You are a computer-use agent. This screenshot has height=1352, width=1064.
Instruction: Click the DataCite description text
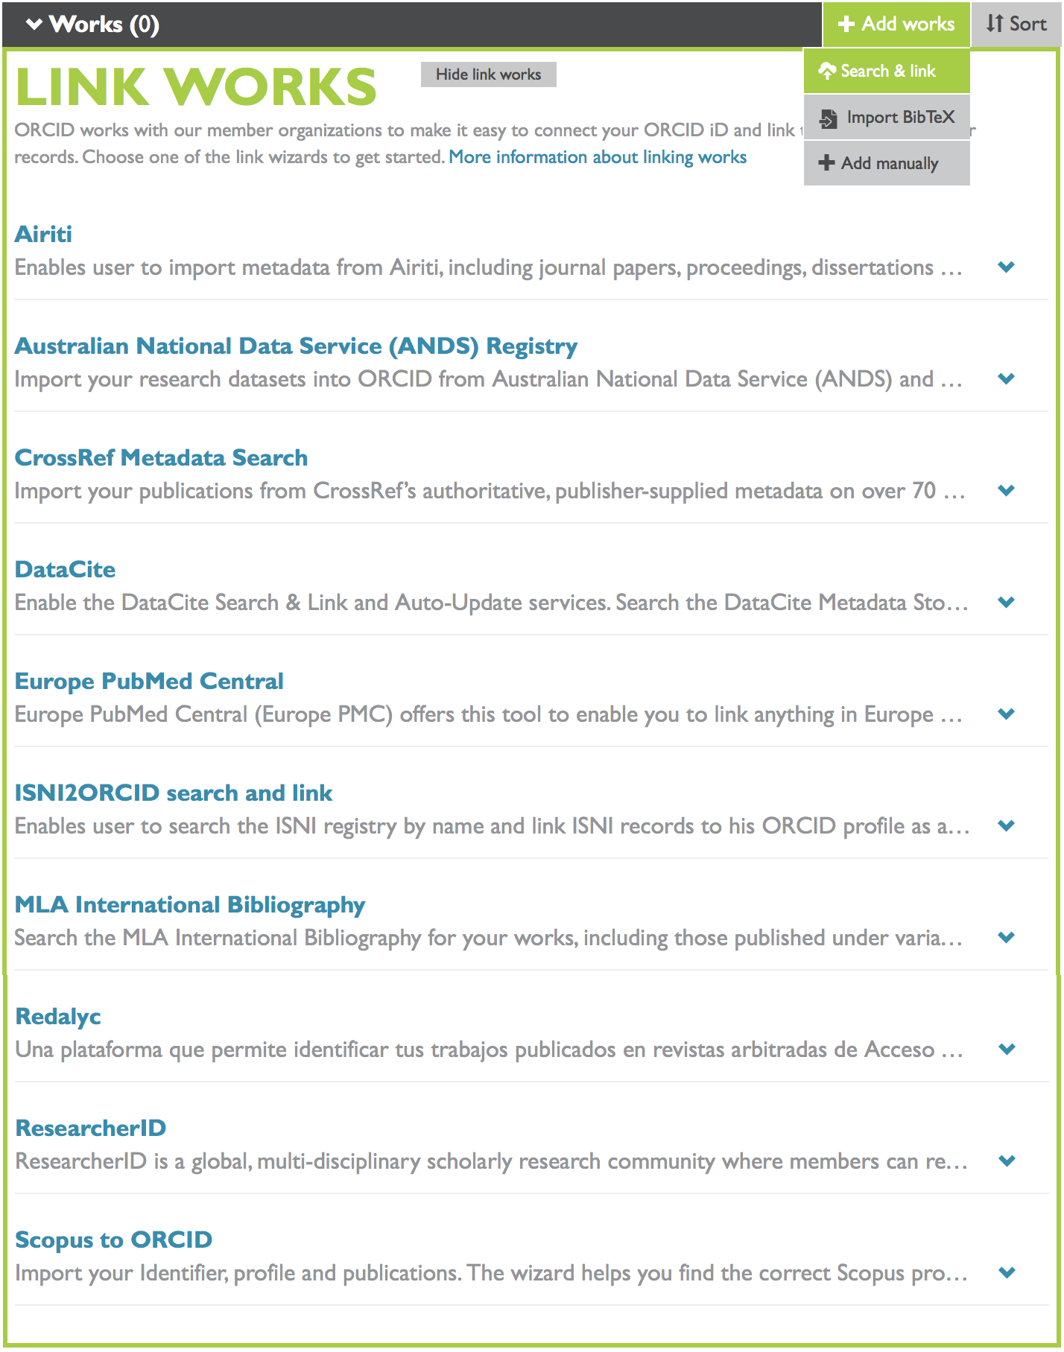pyautogui.click(x=492, y=603)
